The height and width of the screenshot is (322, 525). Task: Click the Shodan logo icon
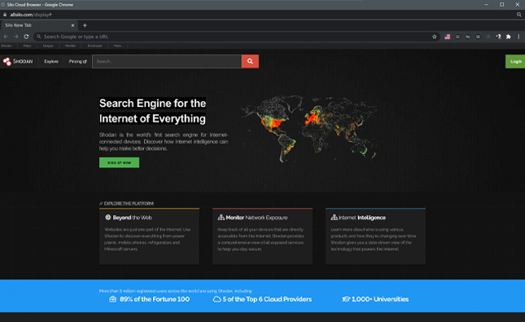point(7,61)
